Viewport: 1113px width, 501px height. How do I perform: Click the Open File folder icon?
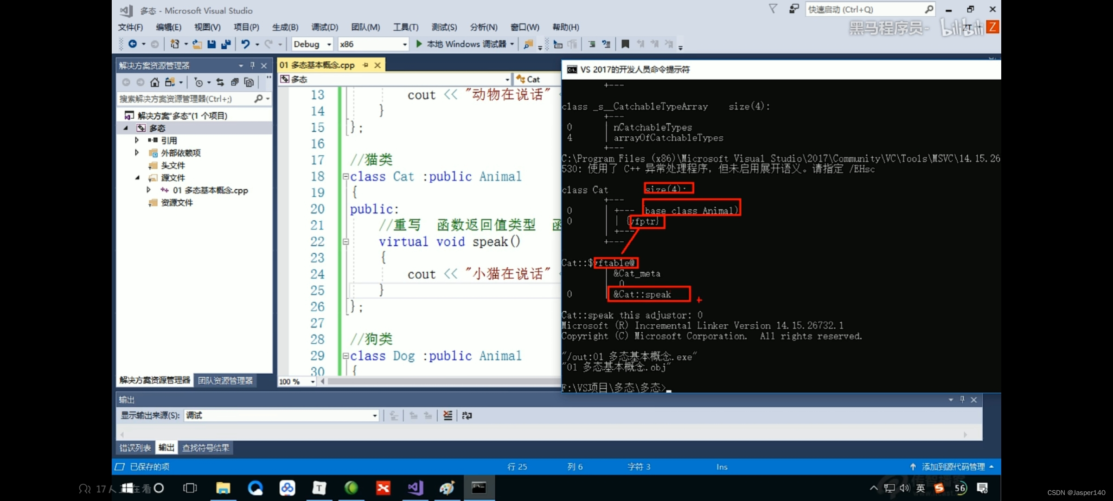[197, 44]
